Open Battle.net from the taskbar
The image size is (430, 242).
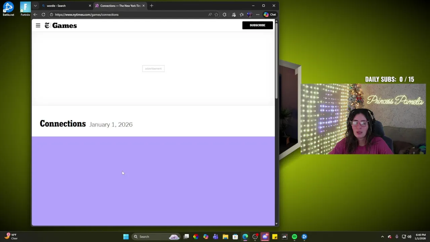tap(304, 237)
